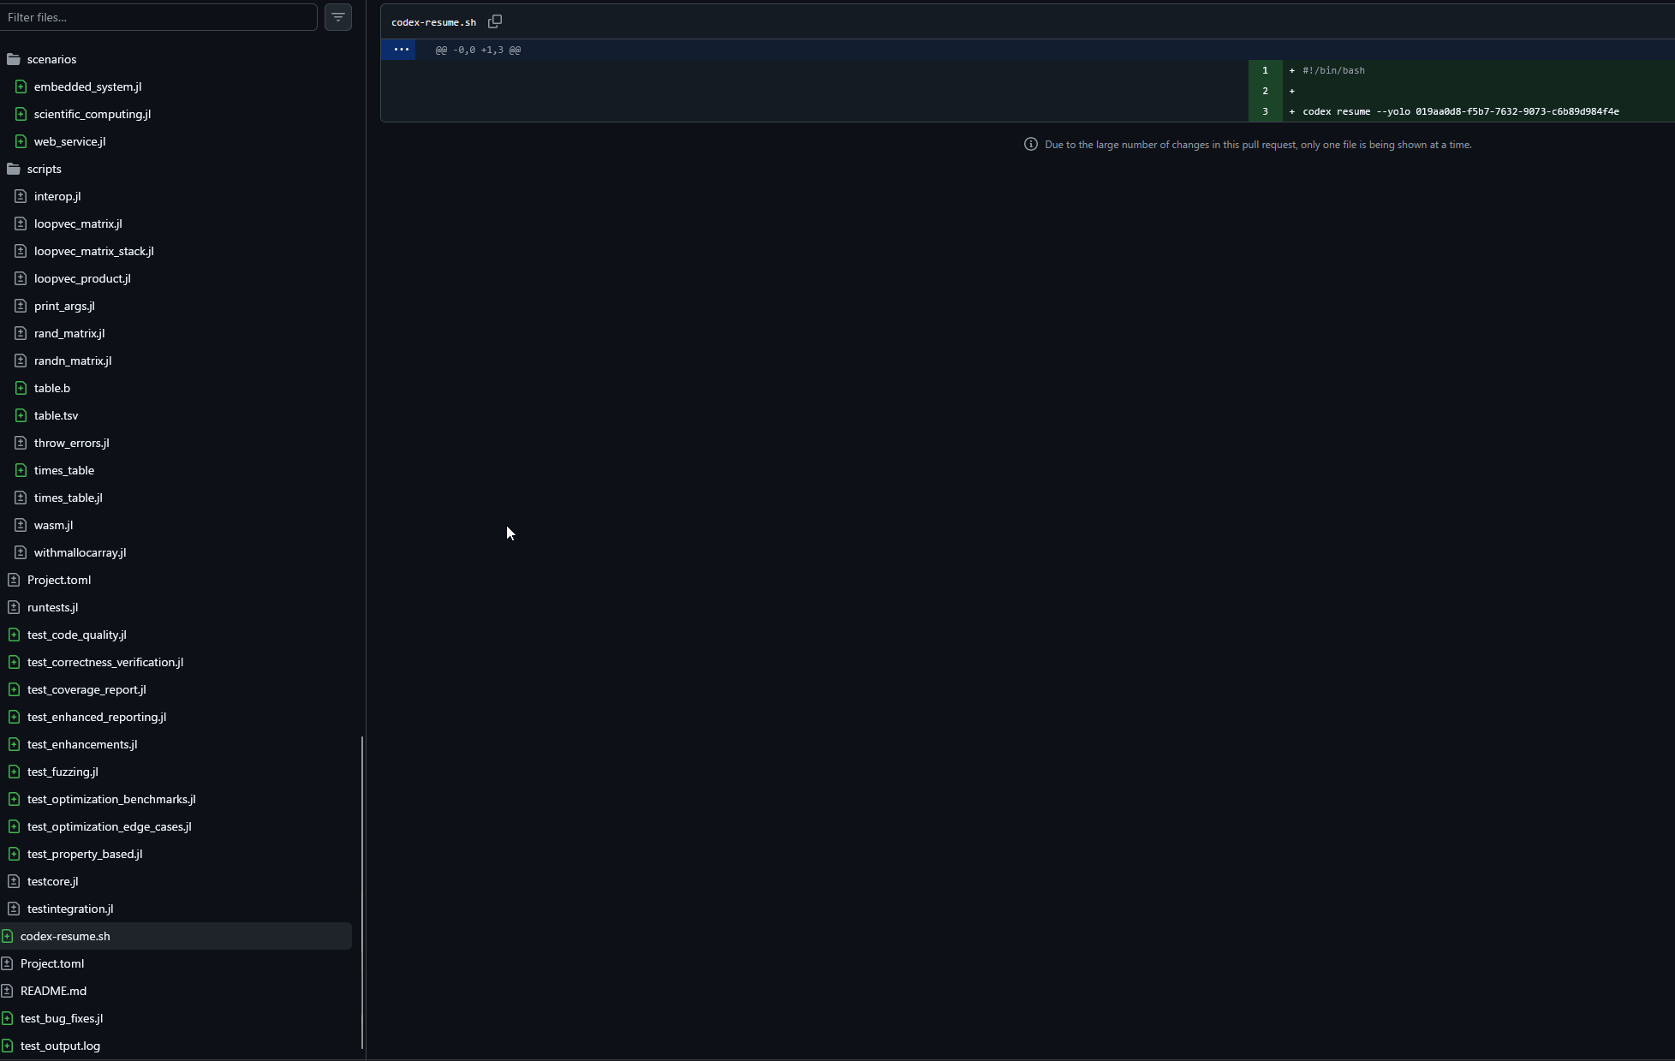Click the codex-resume.sh file header name

[433, 22]
